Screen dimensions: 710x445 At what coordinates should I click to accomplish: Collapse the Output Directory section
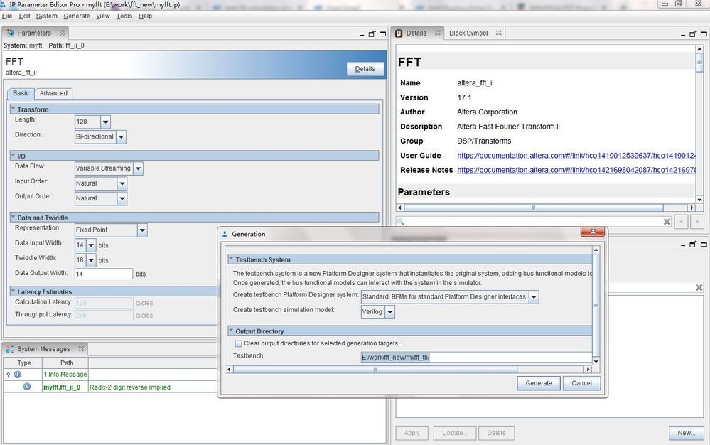click(x=230, y=331)
